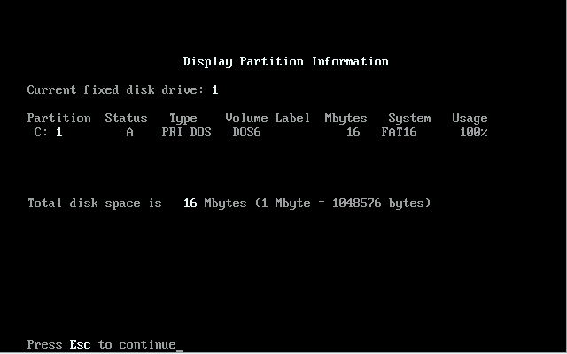This screenshot has height=354, width=567.
Task: Click the active status "A" value
Action: tap(129, 133)
